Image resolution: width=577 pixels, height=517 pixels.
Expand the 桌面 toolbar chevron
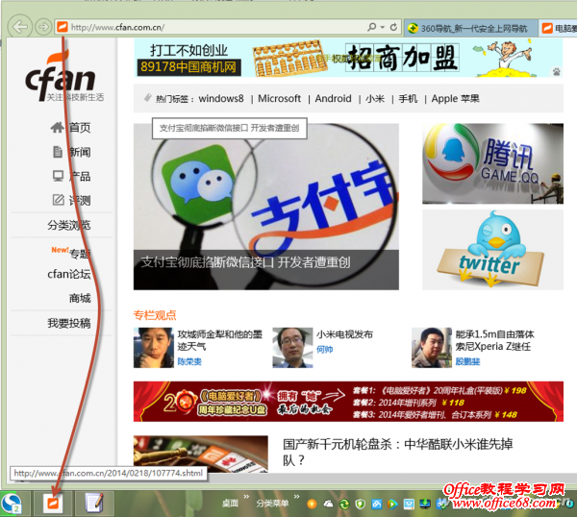[x=246, y=497]
